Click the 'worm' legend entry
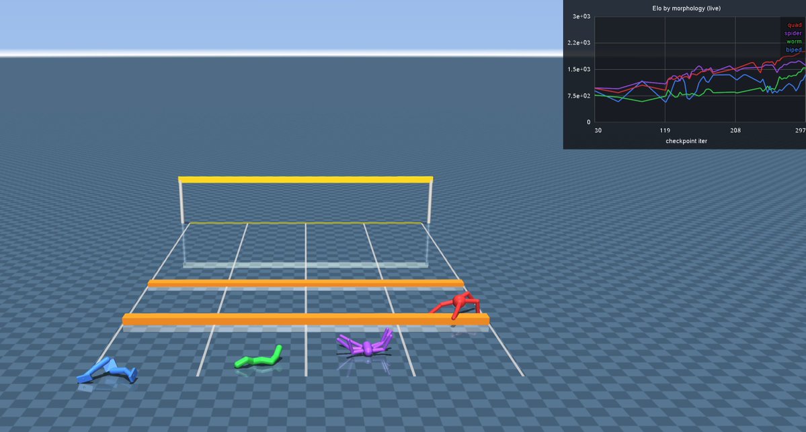 (794, 41)
